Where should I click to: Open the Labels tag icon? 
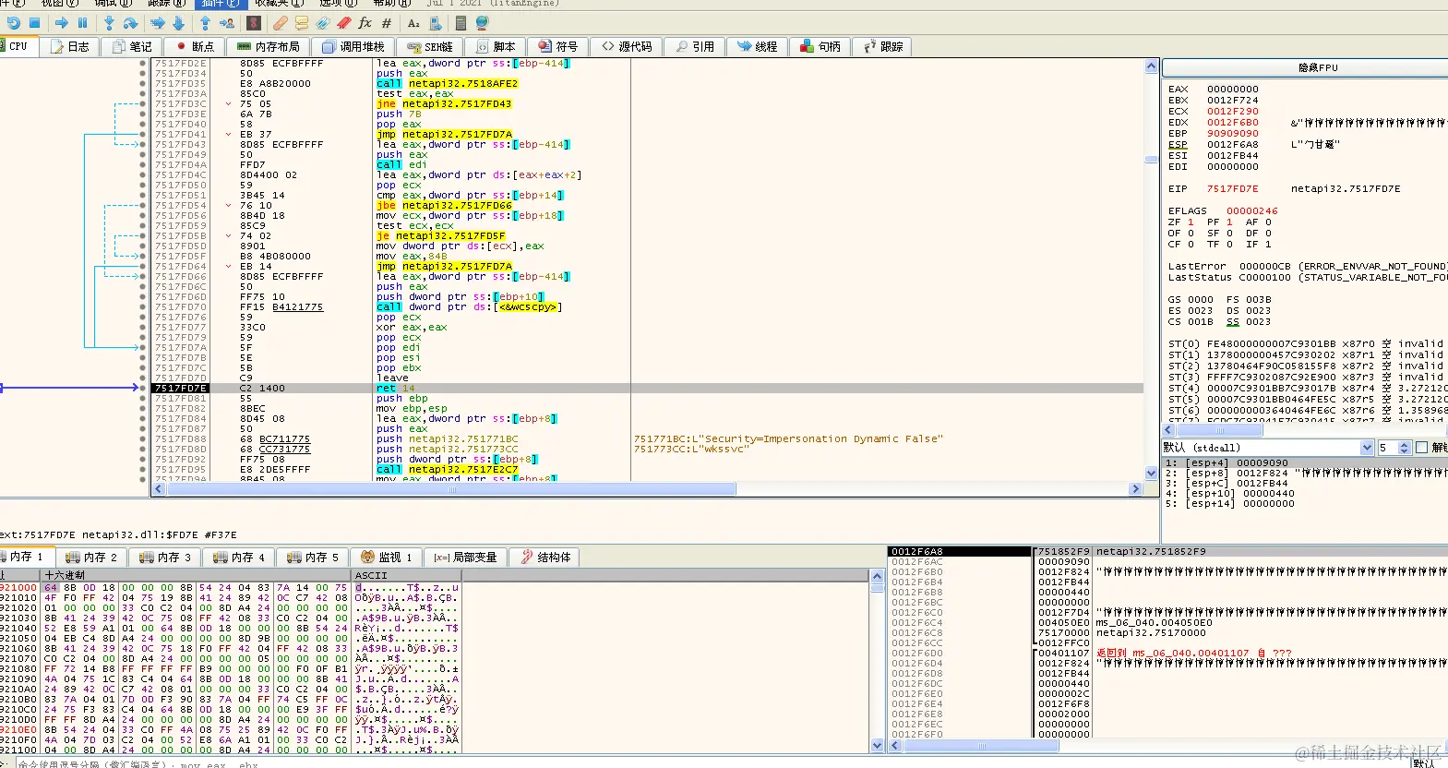(323, 23)
